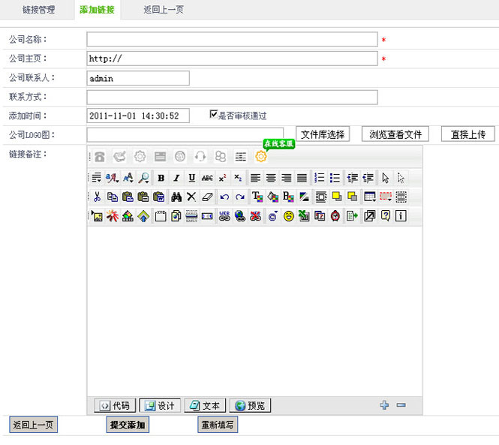Switch editor to 文本 text mode
499x445 pixels.
pyautogui.click(x=205, y=405)
